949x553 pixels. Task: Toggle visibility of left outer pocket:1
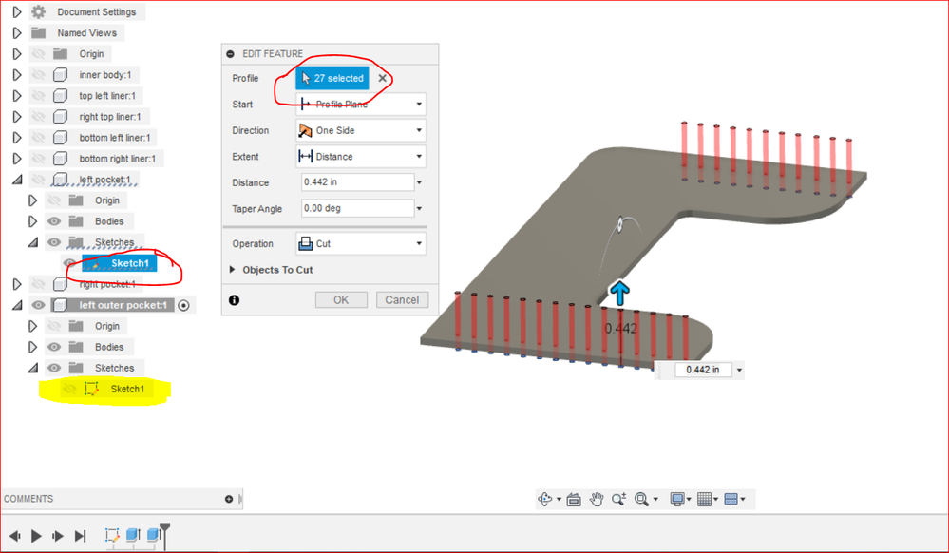[38, 305]
